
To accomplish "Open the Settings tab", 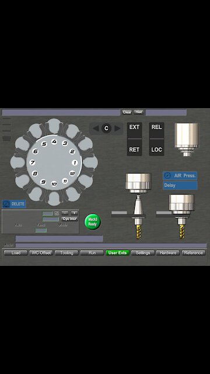I will (x=143, y=253).
